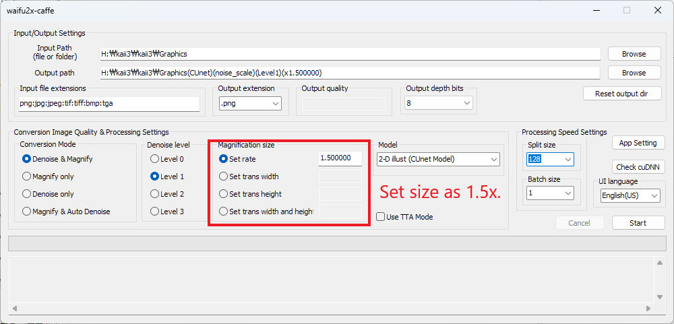Select the Denoise & Magnify conversion mode
The image size is (674, 324).
pyautogui.click(x=57, y=159)
